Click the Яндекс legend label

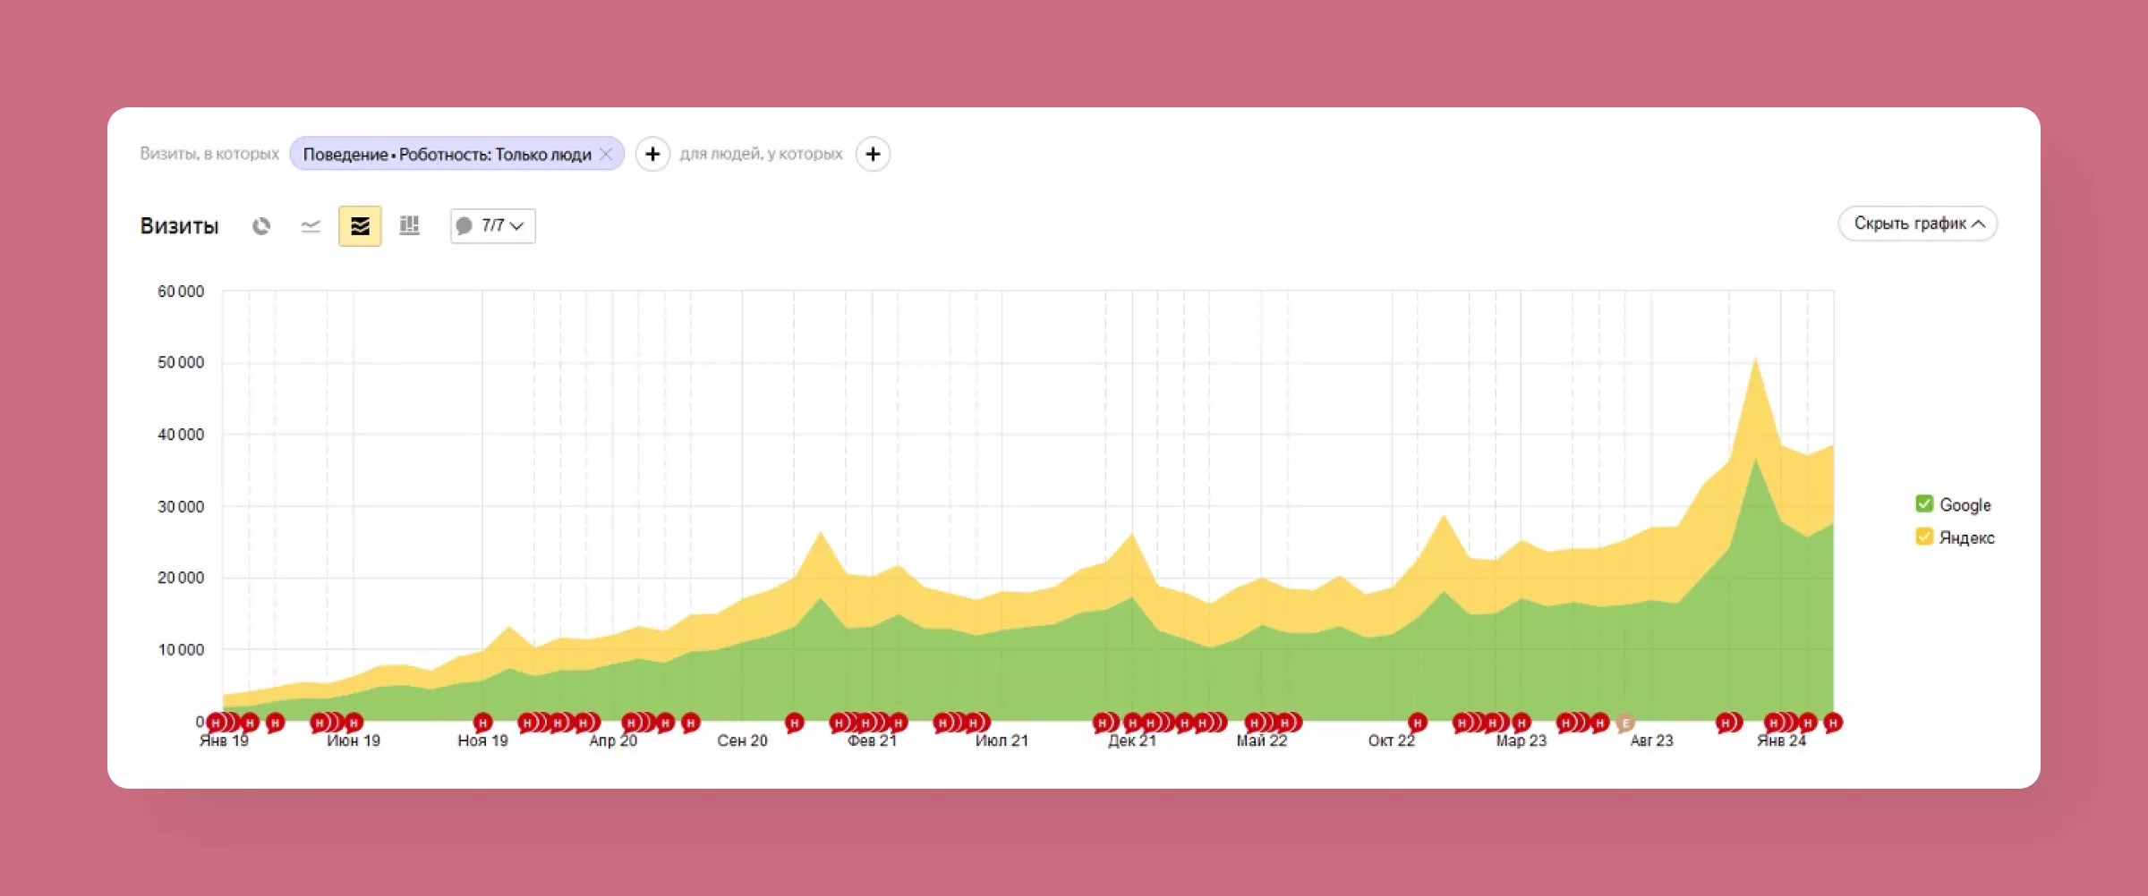click(1967, 537)
